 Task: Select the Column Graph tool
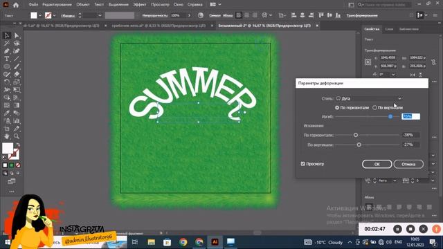pyautogui.click(x=17, y=121)
